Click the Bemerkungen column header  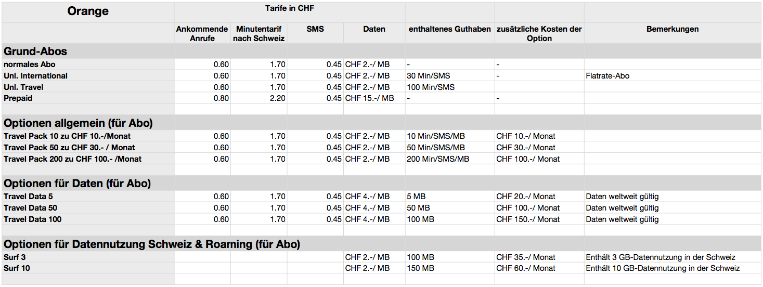672,29
